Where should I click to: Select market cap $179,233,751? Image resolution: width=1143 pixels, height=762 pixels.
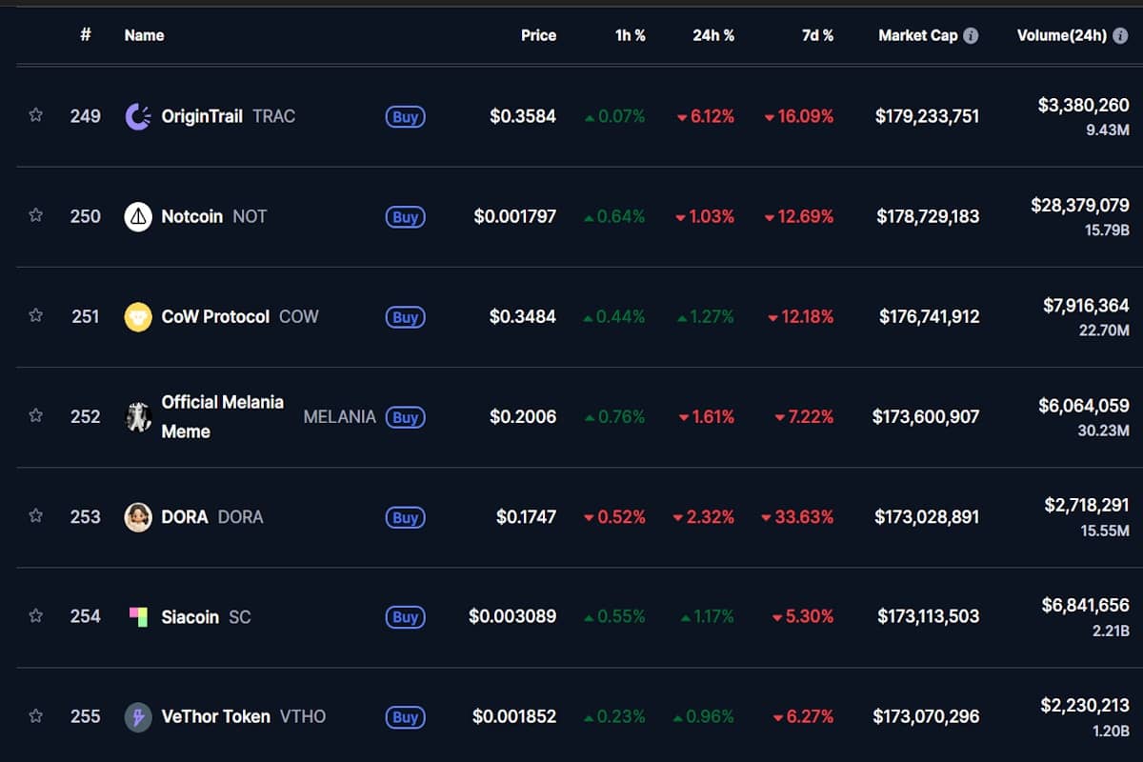[x=928, y=116]
